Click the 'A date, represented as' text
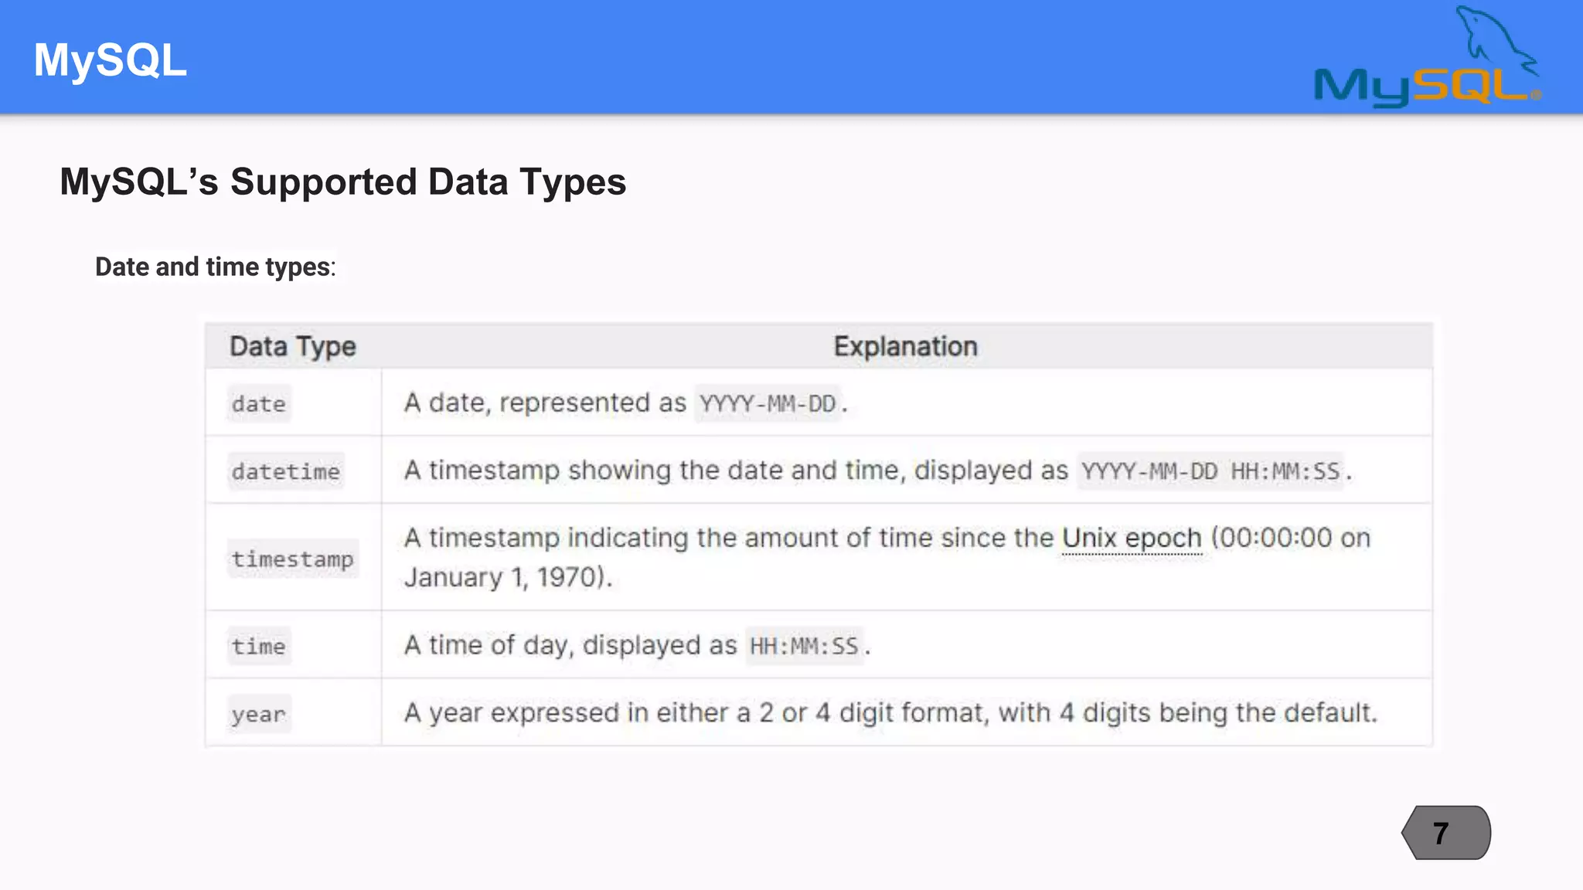Image resolution: width=1583 pixels, height=890 pixels. (x=545, y=403)
